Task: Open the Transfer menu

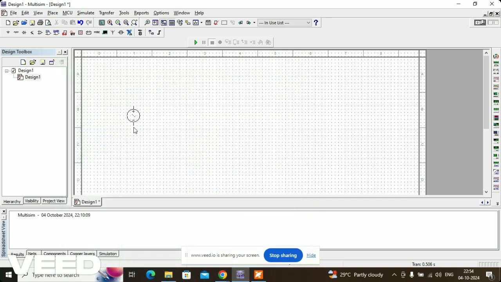Action: pos(106,13)
